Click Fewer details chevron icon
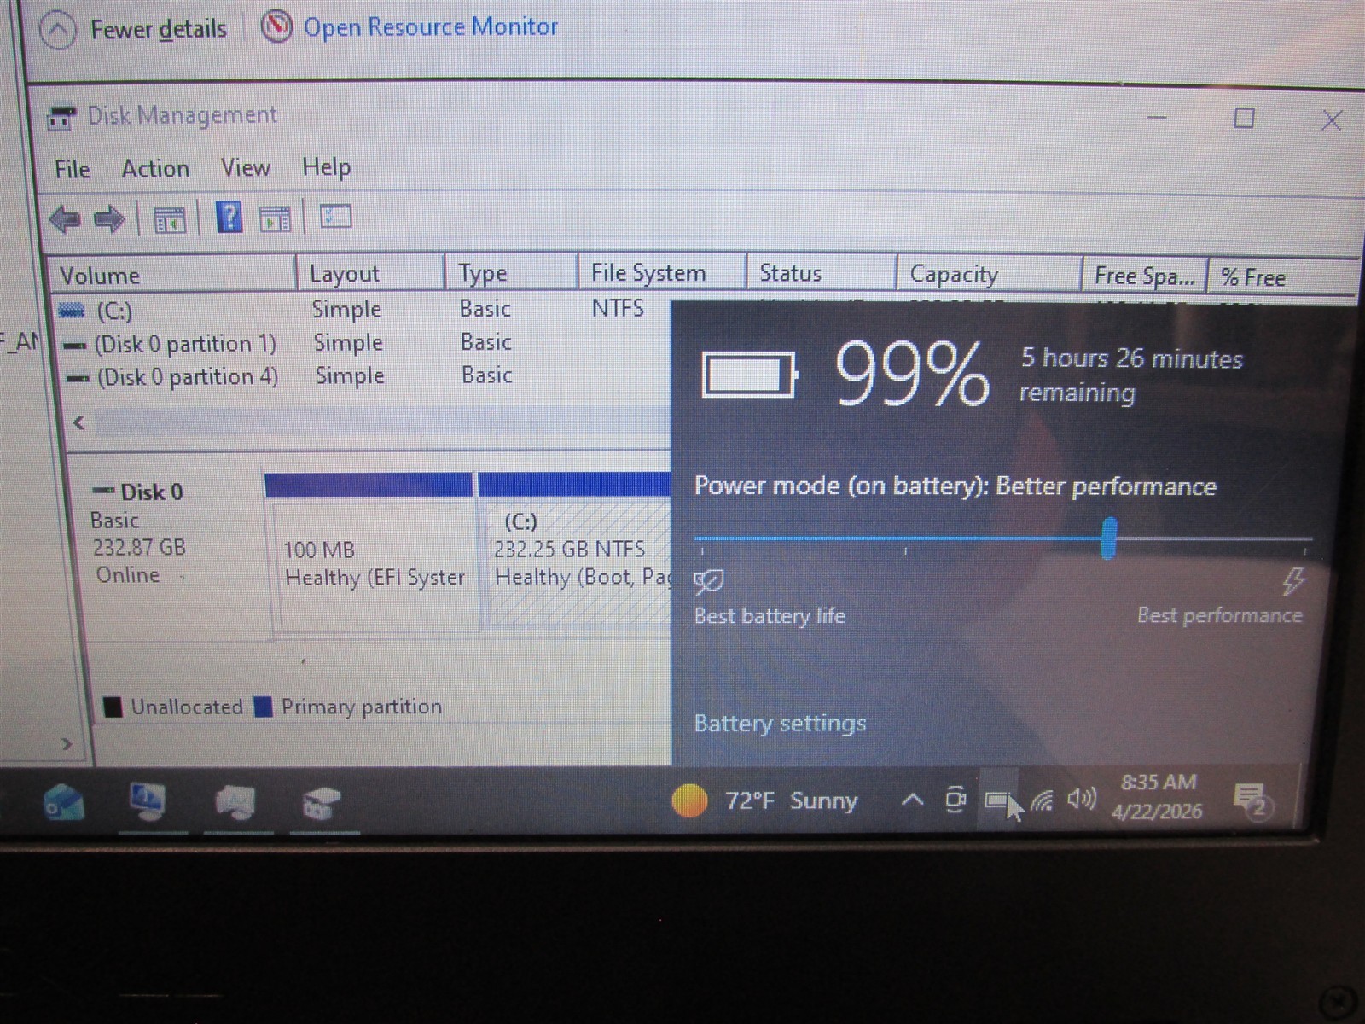Screen dimensions: 1365x1024 pos(58,31)
